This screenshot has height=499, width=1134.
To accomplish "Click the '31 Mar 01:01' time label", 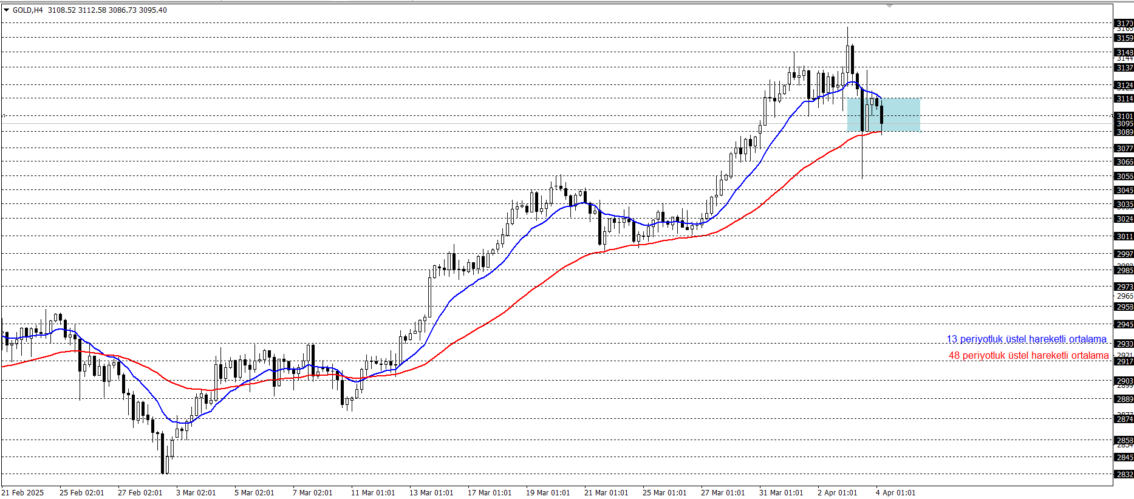I will pos(781,493).
